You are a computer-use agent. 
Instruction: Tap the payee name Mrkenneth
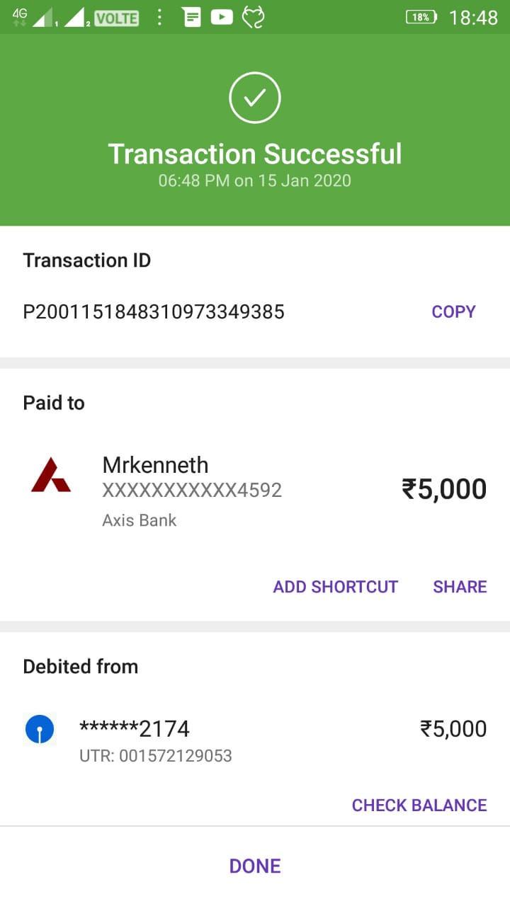[155, 465]
